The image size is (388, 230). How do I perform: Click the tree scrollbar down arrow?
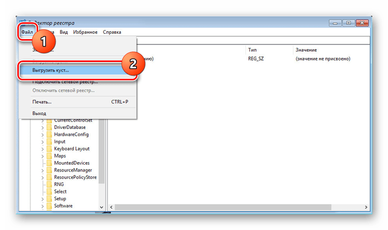pos(101,207)
